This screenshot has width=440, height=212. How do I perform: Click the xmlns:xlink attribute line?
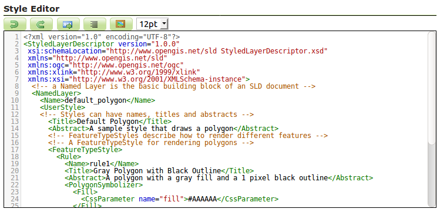tap(114, 72)
